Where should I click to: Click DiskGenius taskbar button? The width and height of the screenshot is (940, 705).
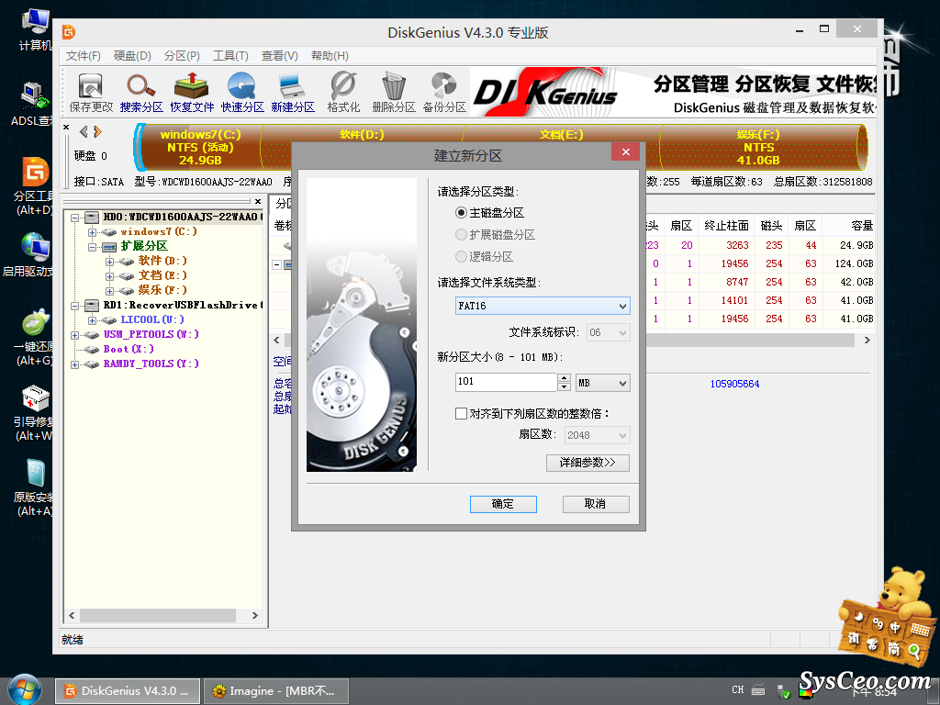point(127,690)
